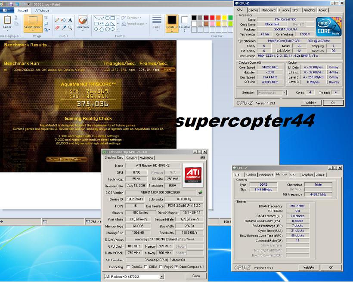Screen dimensions: 353x282
Task: Switch to the Accueil ribbon tab
Action: point(23,10)
